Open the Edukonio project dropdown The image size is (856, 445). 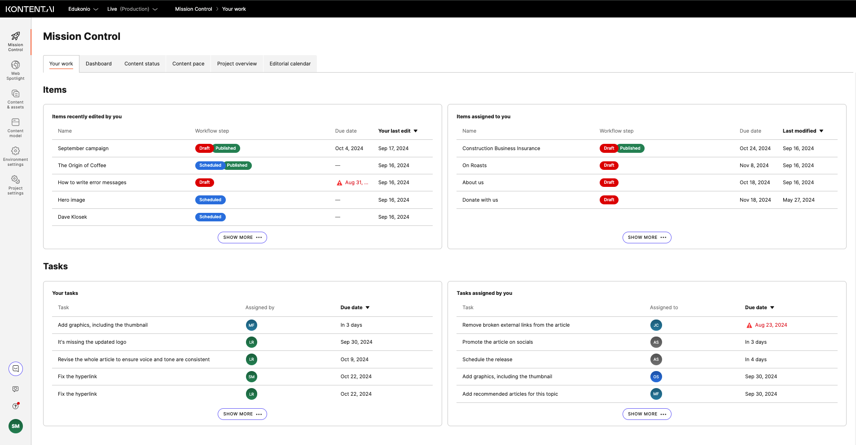click(83, 9)
